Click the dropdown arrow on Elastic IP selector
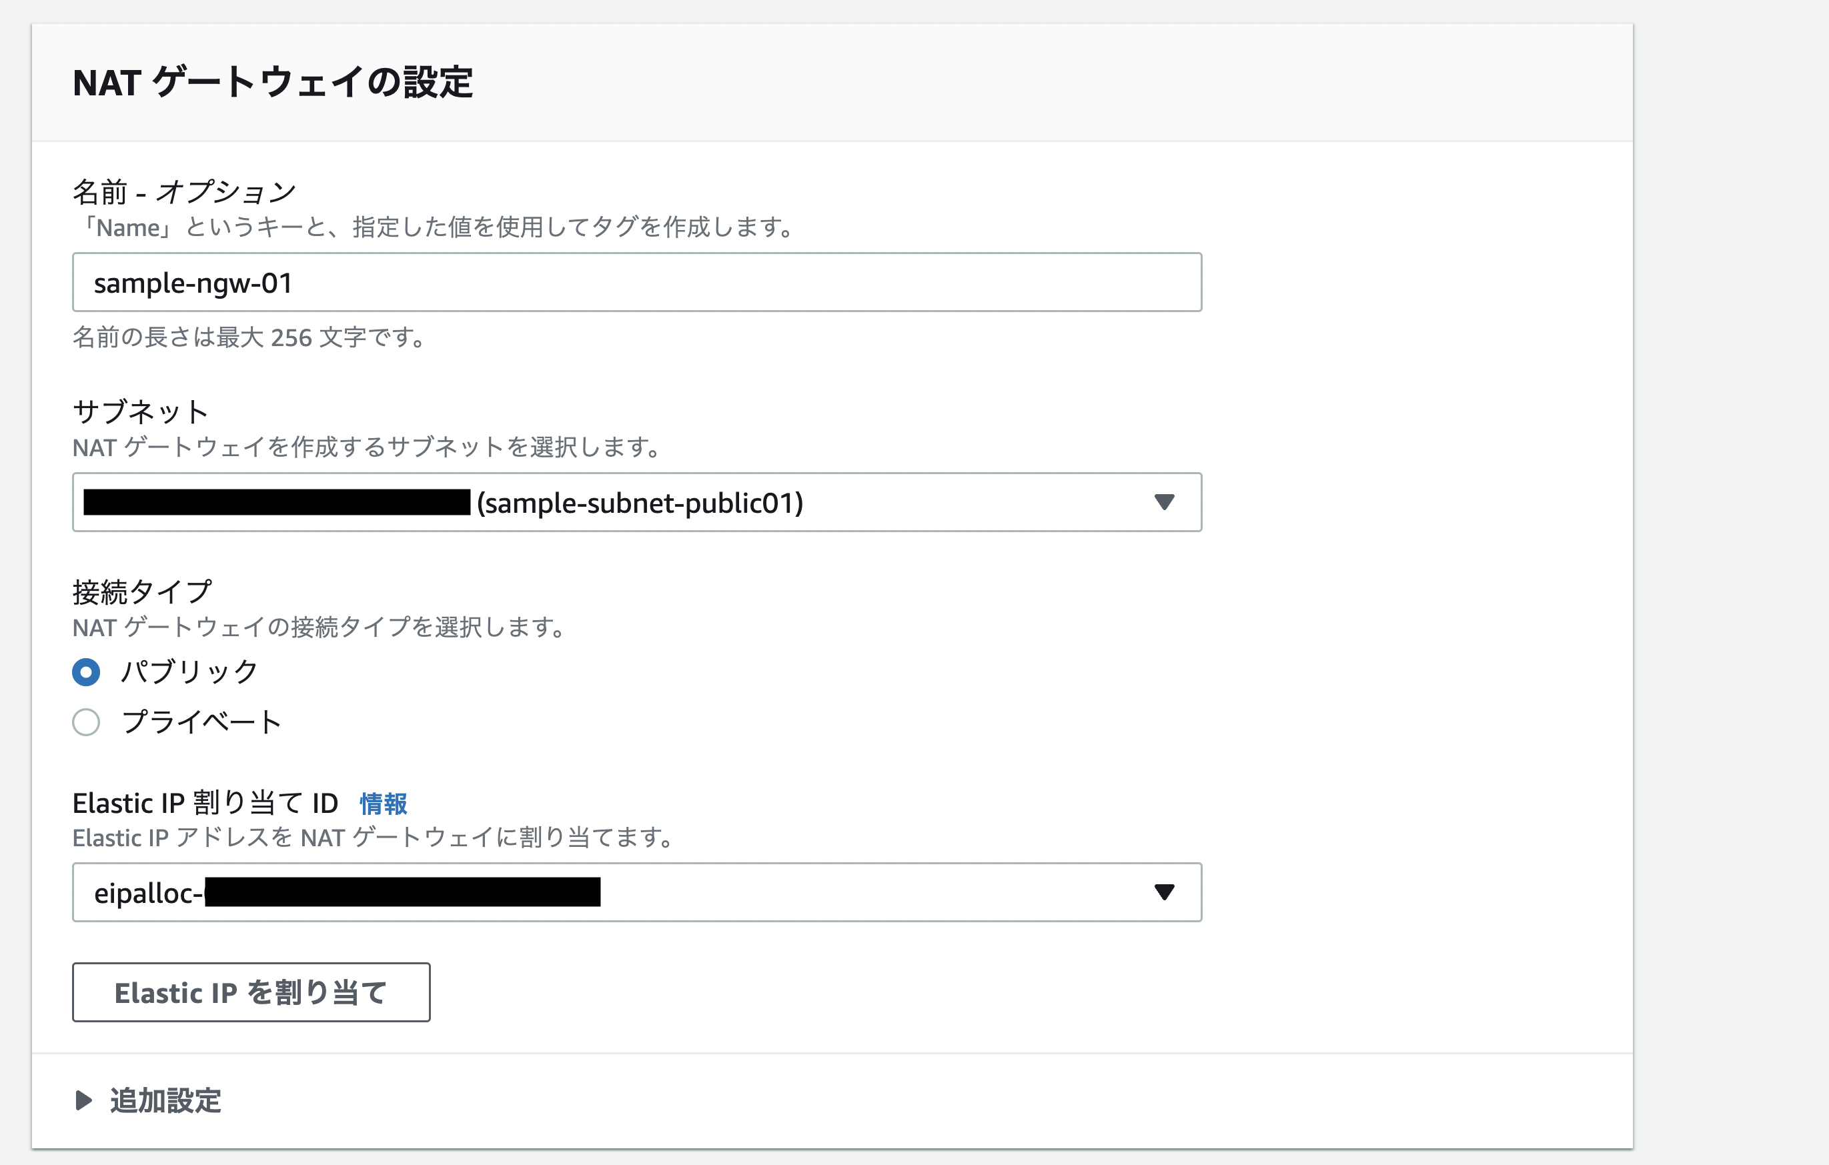This screenshot has width=1829, height=1165. (x=1165, y=892)
